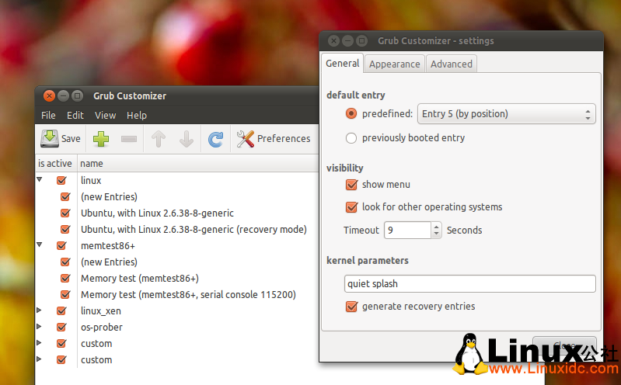621x385 pixels.
Task: Collapse the memtest86+ tree node
Action: tap(39, 245)
